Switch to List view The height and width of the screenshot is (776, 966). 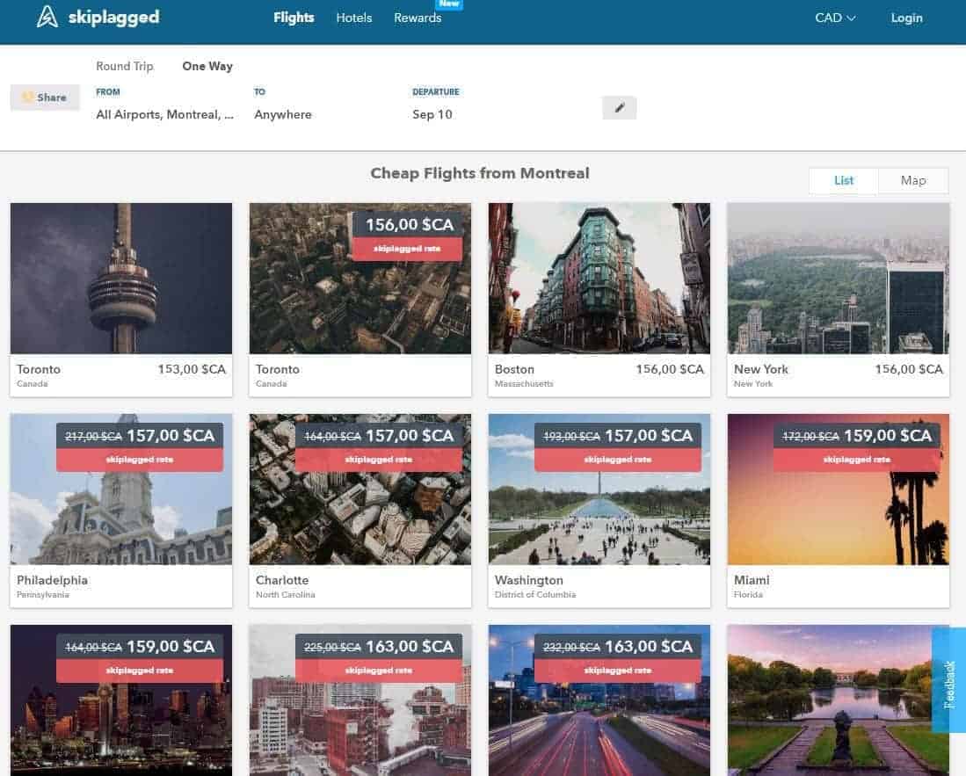click(x=844, y=180)
